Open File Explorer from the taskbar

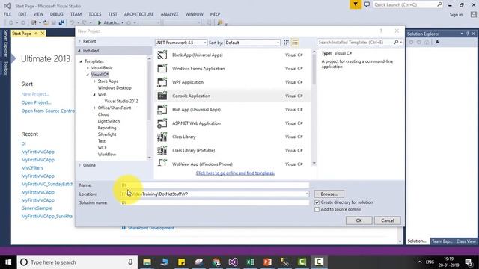147,262
